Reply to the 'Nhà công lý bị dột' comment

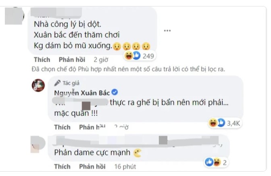click(x=72, y=59)
